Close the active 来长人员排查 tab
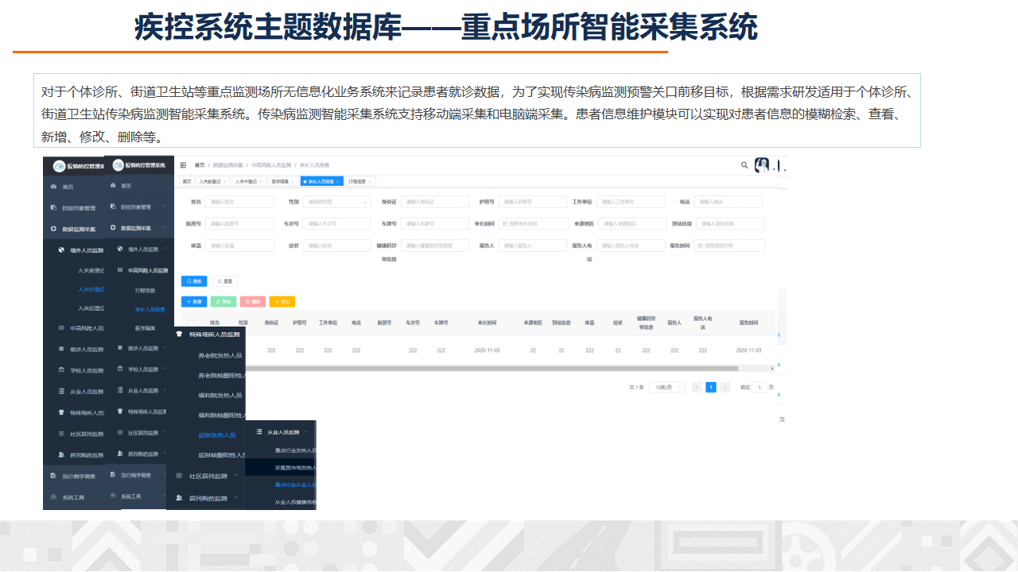 tap(337, 181)
